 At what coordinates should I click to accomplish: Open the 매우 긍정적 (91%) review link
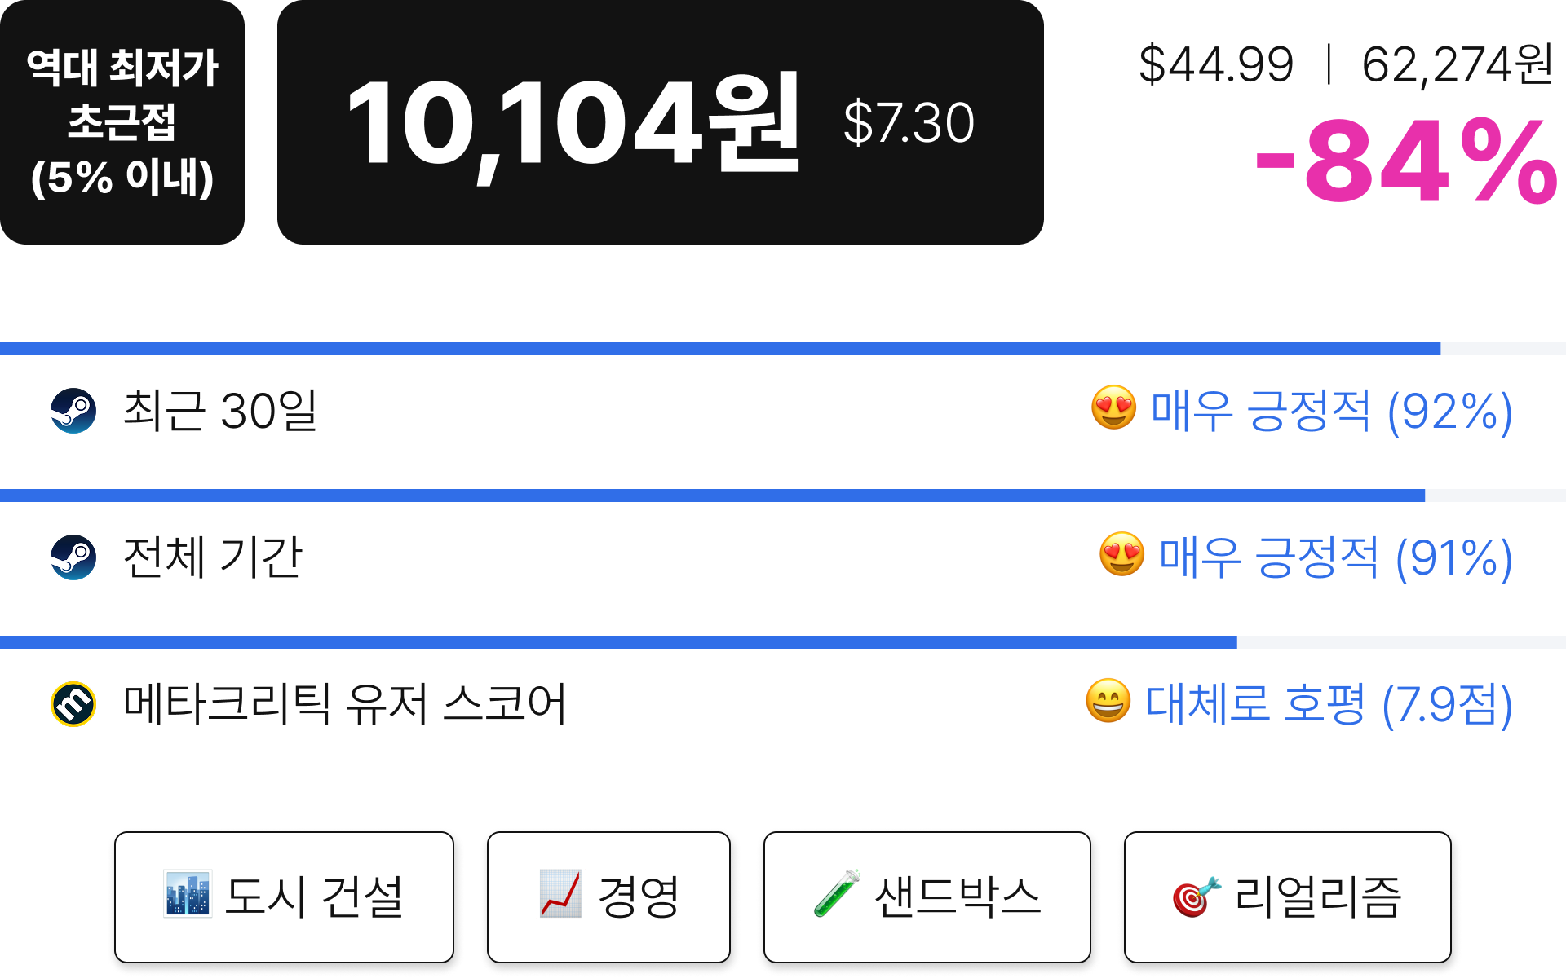pos(1335,557)
